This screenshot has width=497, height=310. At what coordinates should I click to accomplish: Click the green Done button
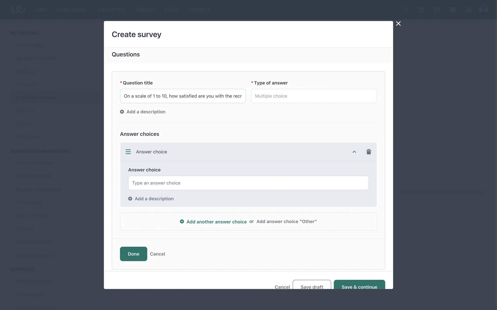(134, 254)
